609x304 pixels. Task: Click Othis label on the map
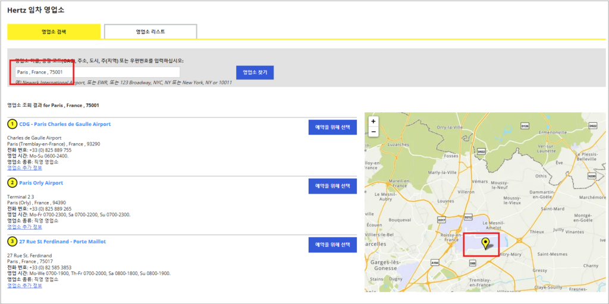pyautogui.click(x=541, y=176)
